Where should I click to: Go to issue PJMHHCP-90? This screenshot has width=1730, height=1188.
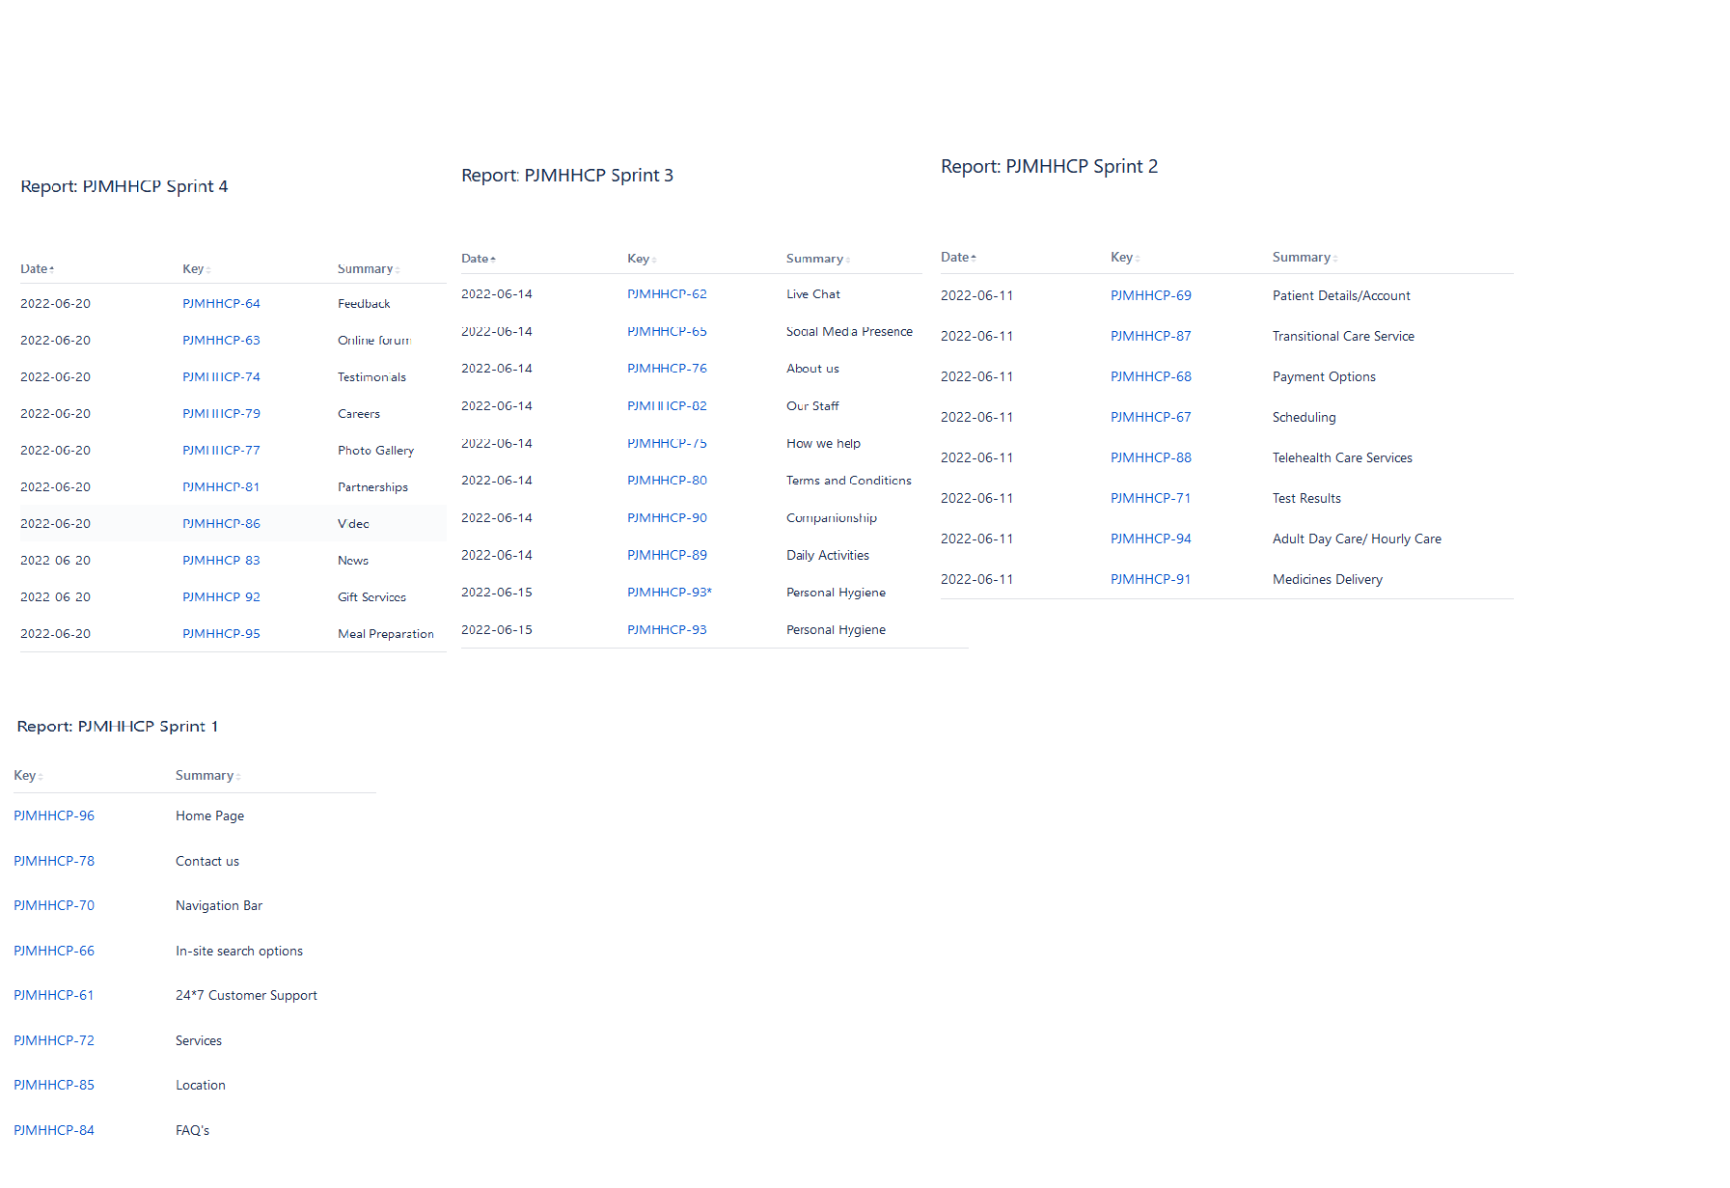click(667, 518)
